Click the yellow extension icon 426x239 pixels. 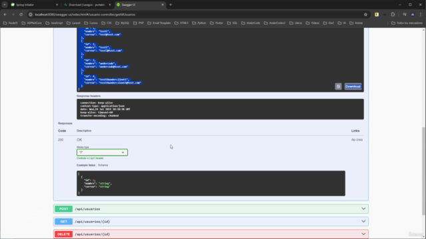click(377, 15)
